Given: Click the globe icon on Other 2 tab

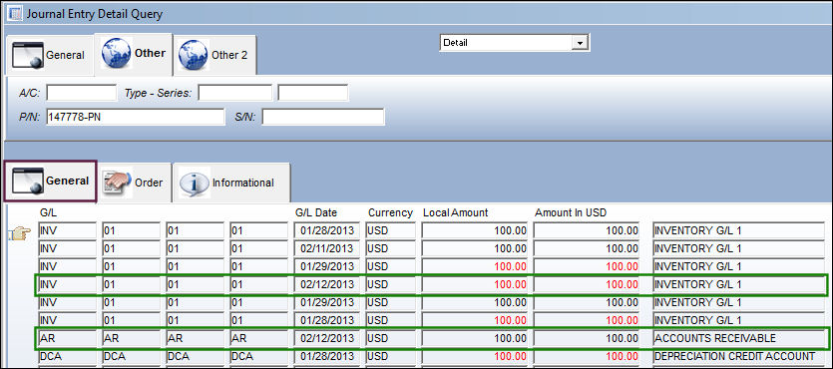Looking at the screenshot, I should point(194,55).
